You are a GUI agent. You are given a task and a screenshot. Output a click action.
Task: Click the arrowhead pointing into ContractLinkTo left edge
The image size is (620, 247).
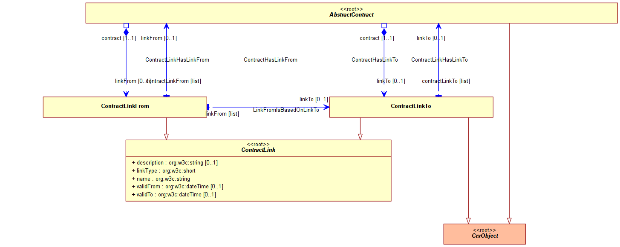[x=326, y=107]
